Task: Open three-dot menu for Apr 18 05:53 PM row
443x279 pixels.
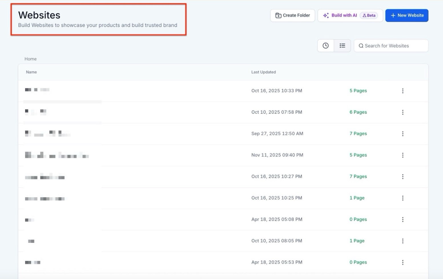Action: point(403,262)
